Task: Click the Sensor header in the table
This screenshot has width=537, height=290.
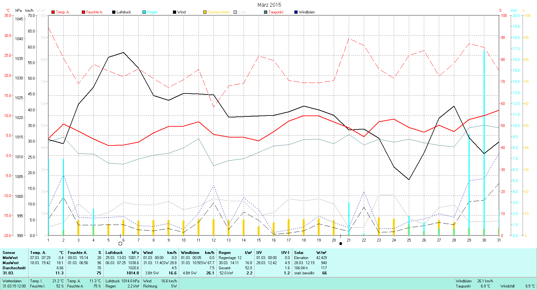Action: pos(9,253)
